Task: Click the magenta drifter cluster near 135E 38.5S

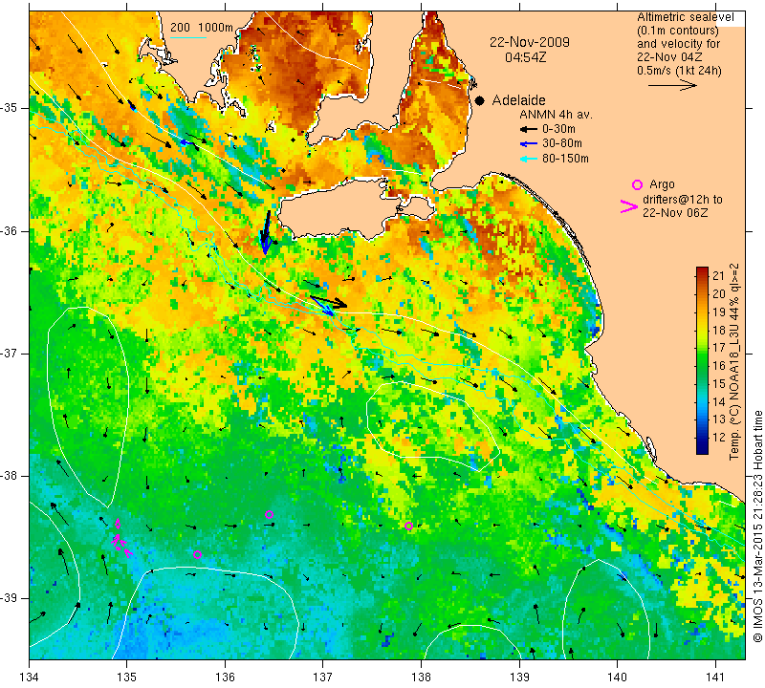Action: tap(121, 539)
